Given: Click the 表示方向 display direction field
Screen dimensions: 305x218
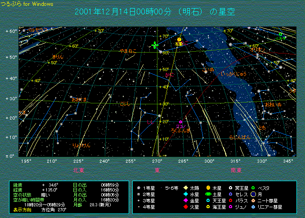Looking at the screenshot, I should 22,209.
